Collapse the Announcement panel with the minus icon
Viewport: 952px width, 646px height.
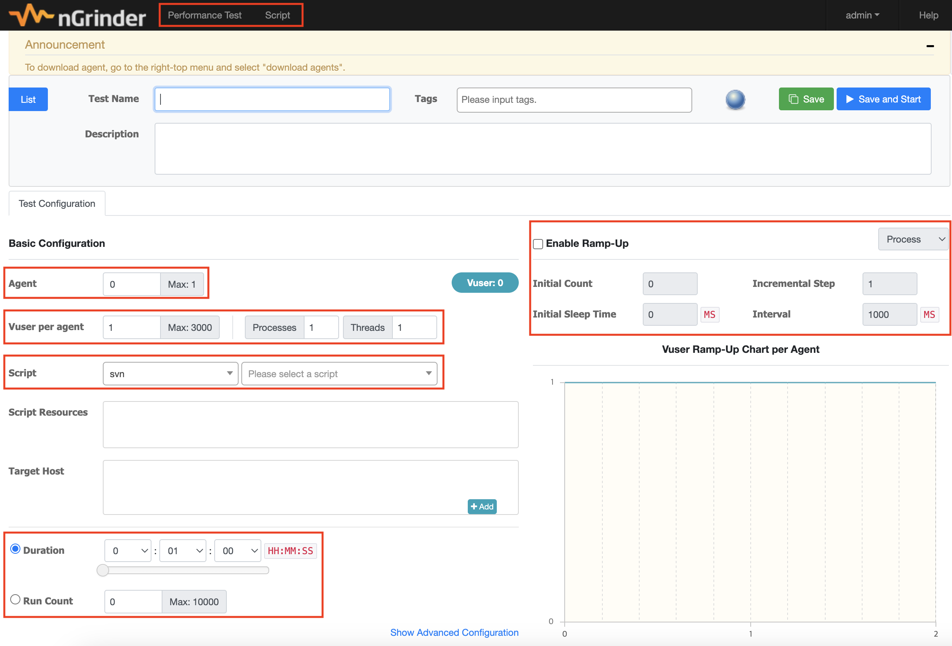pyautogui.click(x=930, y=46)
